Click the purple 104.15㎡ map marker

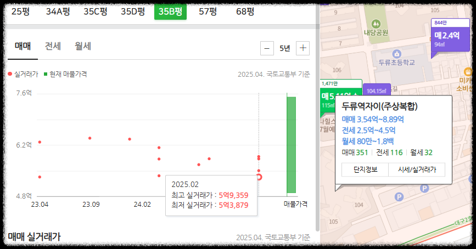click(377, 90)
